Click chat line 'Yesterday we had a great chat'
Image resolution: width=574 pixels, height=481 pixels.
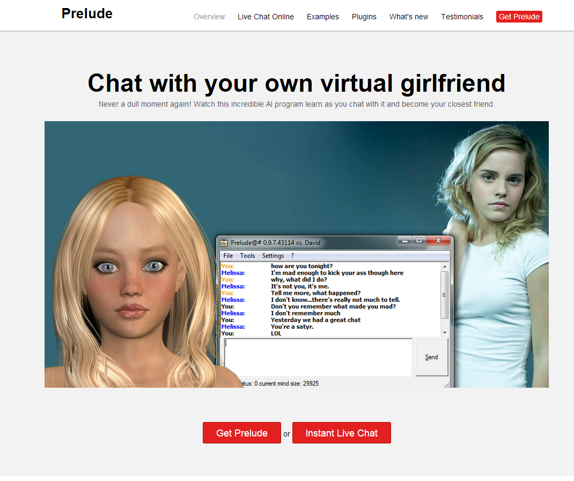click(315, 320)
